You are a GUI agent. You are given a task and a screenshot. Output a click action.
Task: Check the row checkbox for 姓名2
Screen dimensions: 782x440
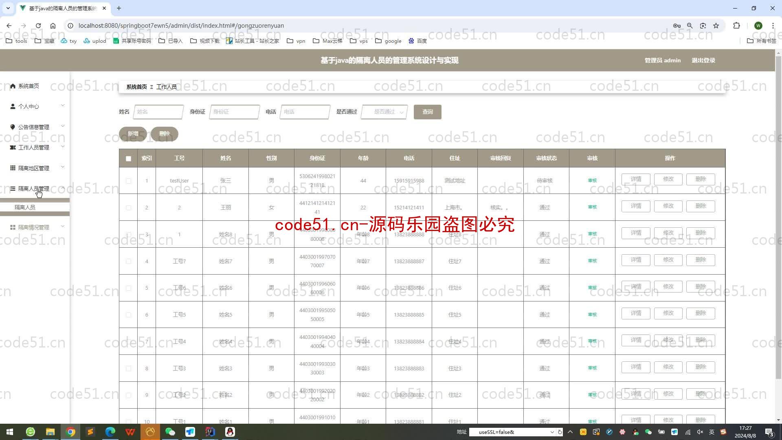tap(128, 395)
